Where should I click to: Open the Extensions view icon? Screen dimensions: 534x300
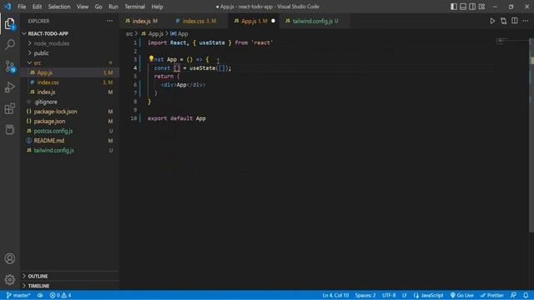pos(10,108)
